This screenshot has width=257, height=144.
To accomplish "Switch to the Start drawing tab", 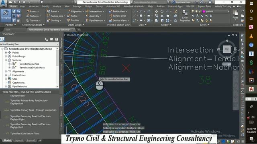I will click(8, 30).
